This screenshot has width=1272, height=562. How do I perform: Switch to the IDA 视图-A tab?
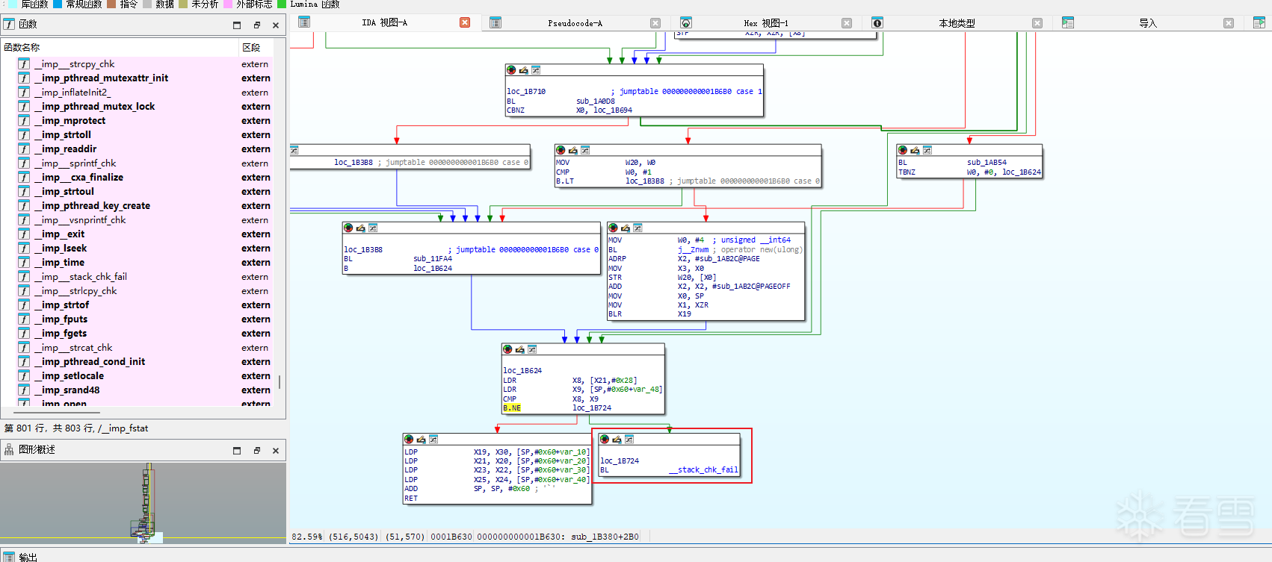(384, 22)
